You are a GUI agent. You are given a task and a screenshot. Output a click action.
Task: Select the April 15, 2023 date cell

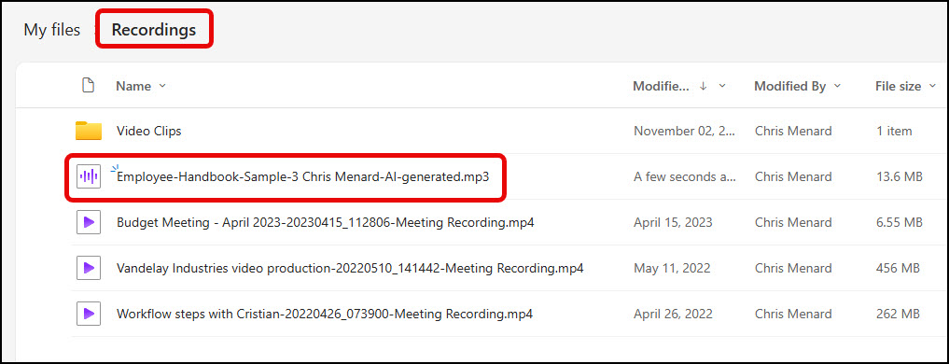[673, 222]
